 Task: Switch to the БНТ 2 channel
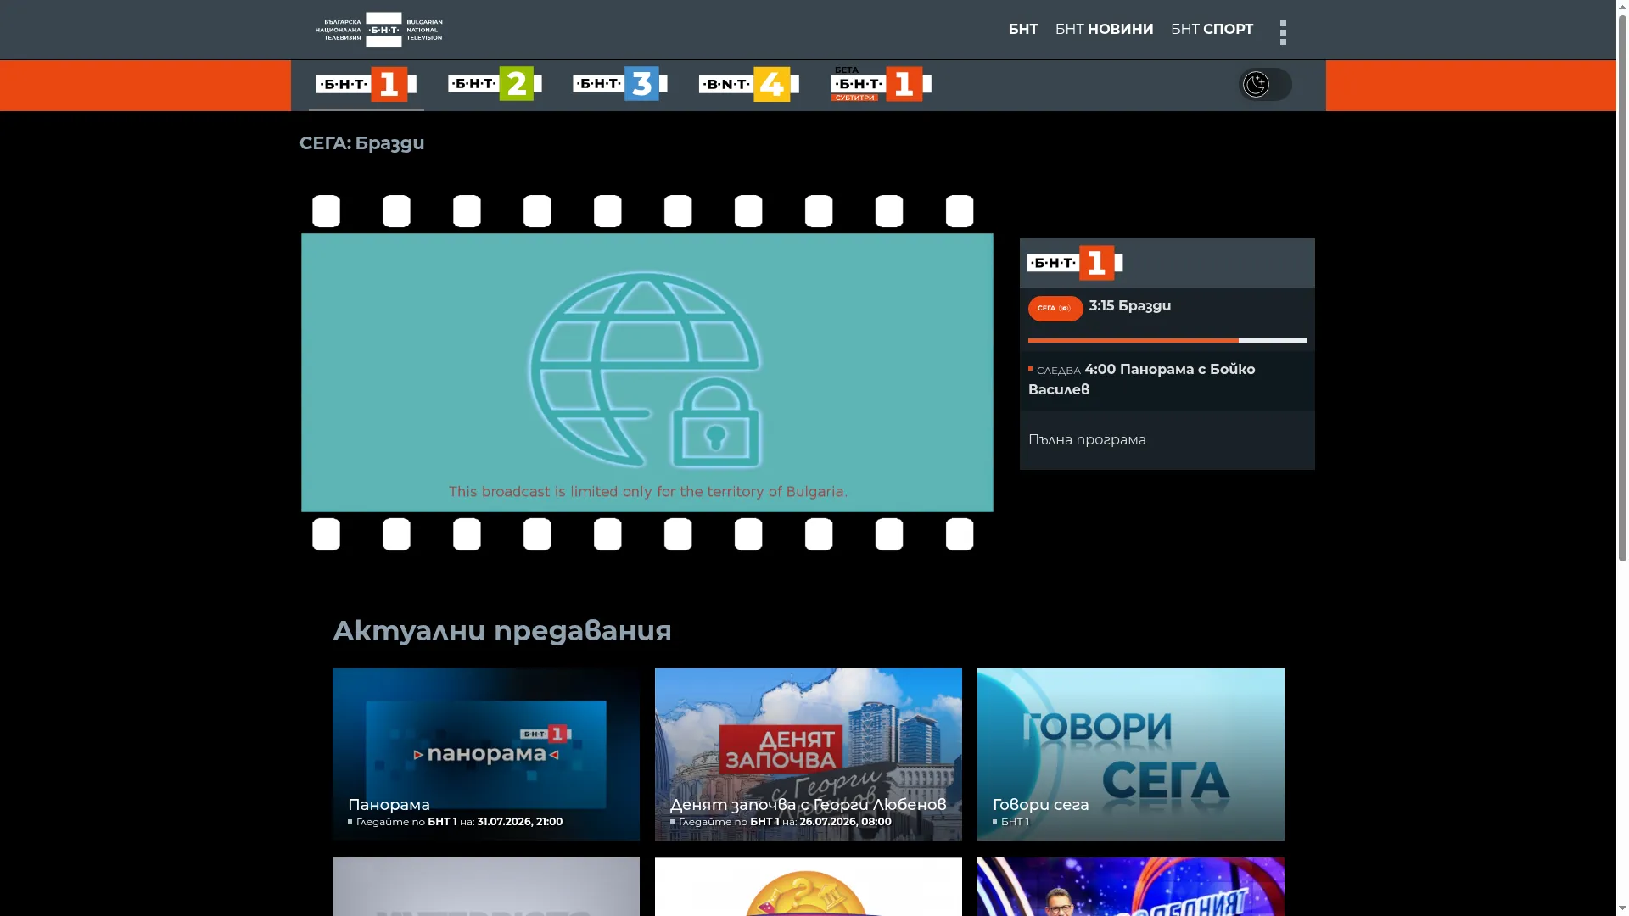(x=495, y=84)
